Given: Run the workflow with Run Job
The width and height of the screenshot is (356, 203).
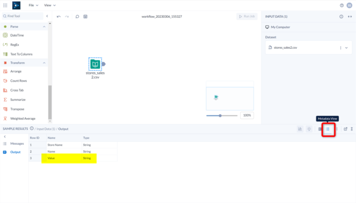Looking at the screenshot, I should pos(247,16).
